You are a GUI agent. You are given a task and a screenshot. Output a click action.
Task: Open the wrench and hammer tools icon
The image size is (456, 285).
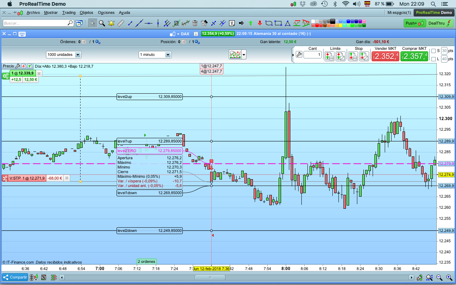click(x=204, y=23)
